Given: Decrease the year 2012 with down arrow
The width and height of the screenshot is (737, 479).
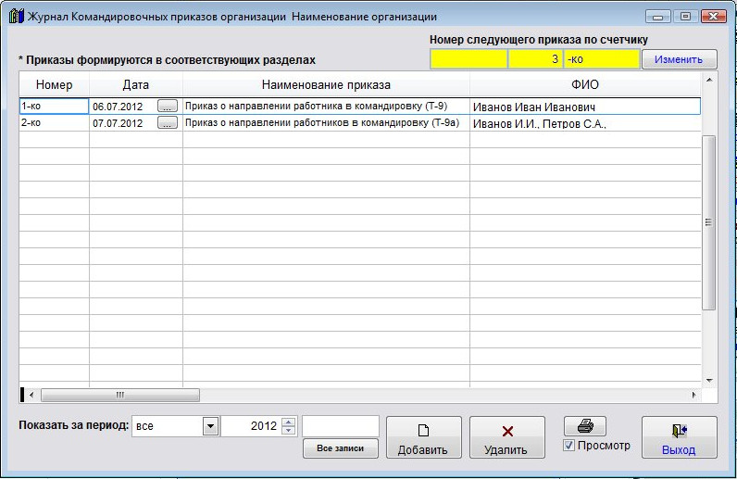Looking at the screenshot, I should [x=289, y=431].
